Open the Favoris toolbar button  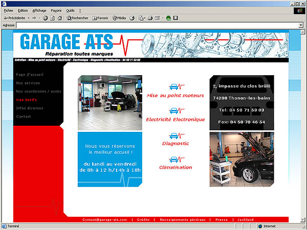(100, 18)
